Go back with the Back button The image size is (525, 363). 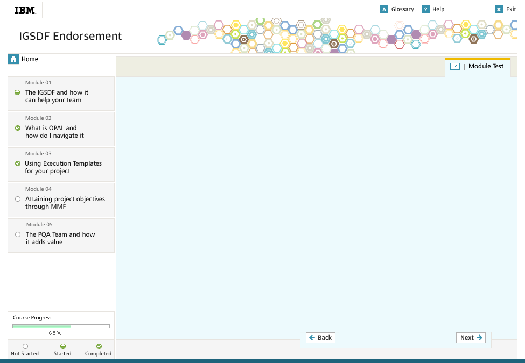[x=320, y=338]
